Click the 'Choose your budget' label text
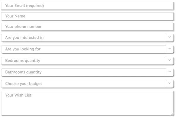Viewport: 176px width, 118px height. (24, 84)
